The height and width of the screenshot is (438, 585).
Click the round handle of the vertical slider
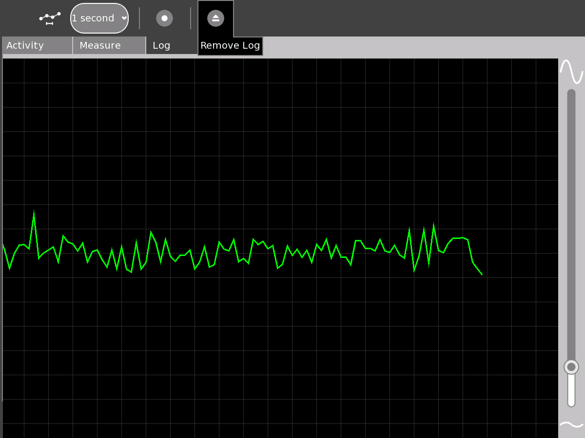[x=571, y=367]
